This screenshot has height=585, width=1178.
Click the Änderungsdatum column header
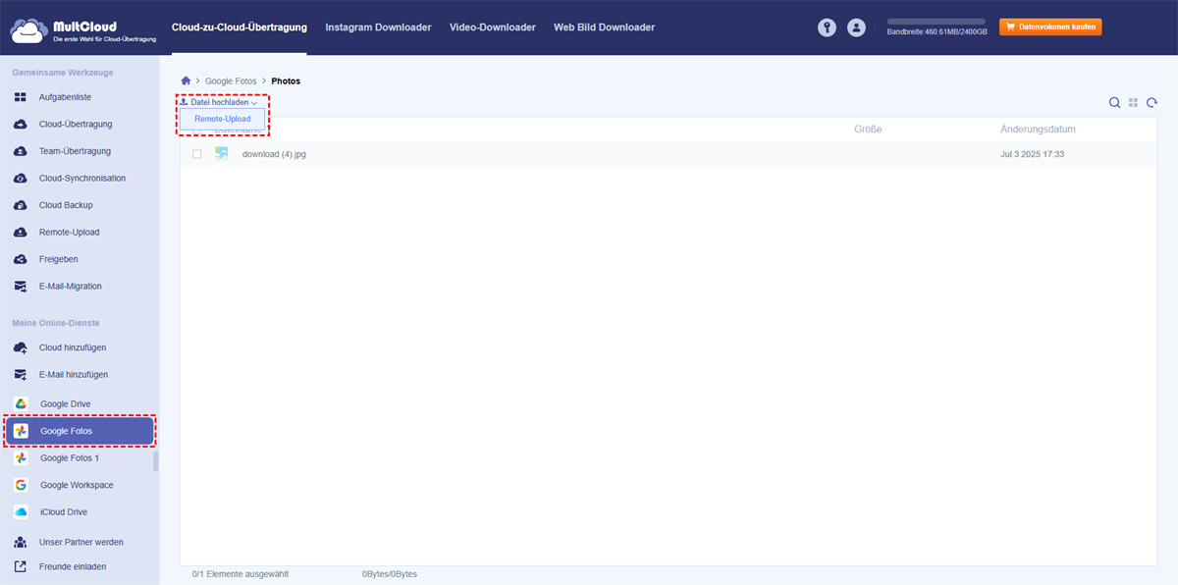click(1038, 130)
